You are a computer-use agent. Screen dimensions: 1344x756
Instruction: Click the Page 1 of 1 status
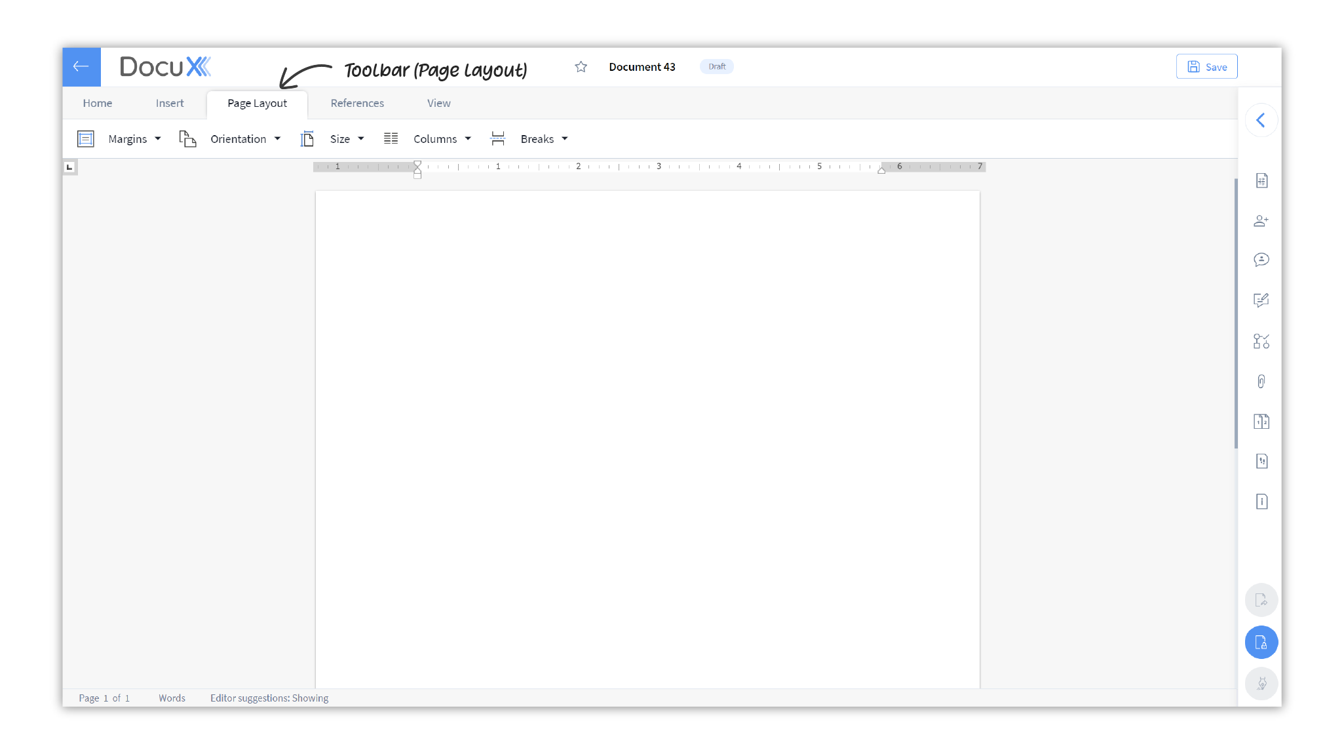coord(104,698)
